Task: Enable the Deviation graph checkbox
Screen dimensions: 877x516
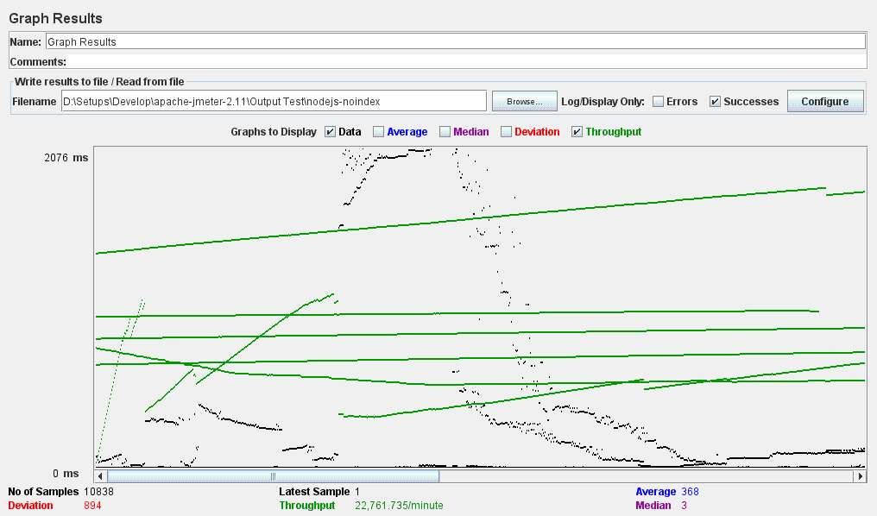Action: point(506,132)
